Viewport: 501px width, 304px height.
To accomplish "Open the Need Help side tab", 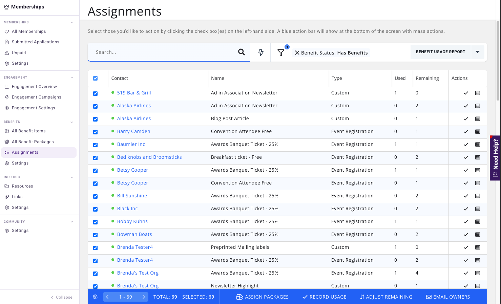I will [x=495, y=158].
